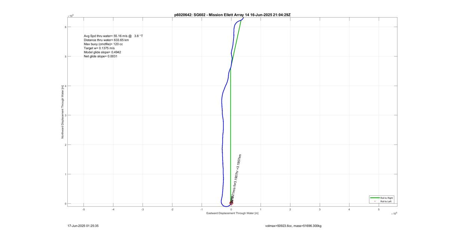Click the x-axis tick label '-2'
Viewport: 449px width, 232px height.
click(x=172, y=210)
